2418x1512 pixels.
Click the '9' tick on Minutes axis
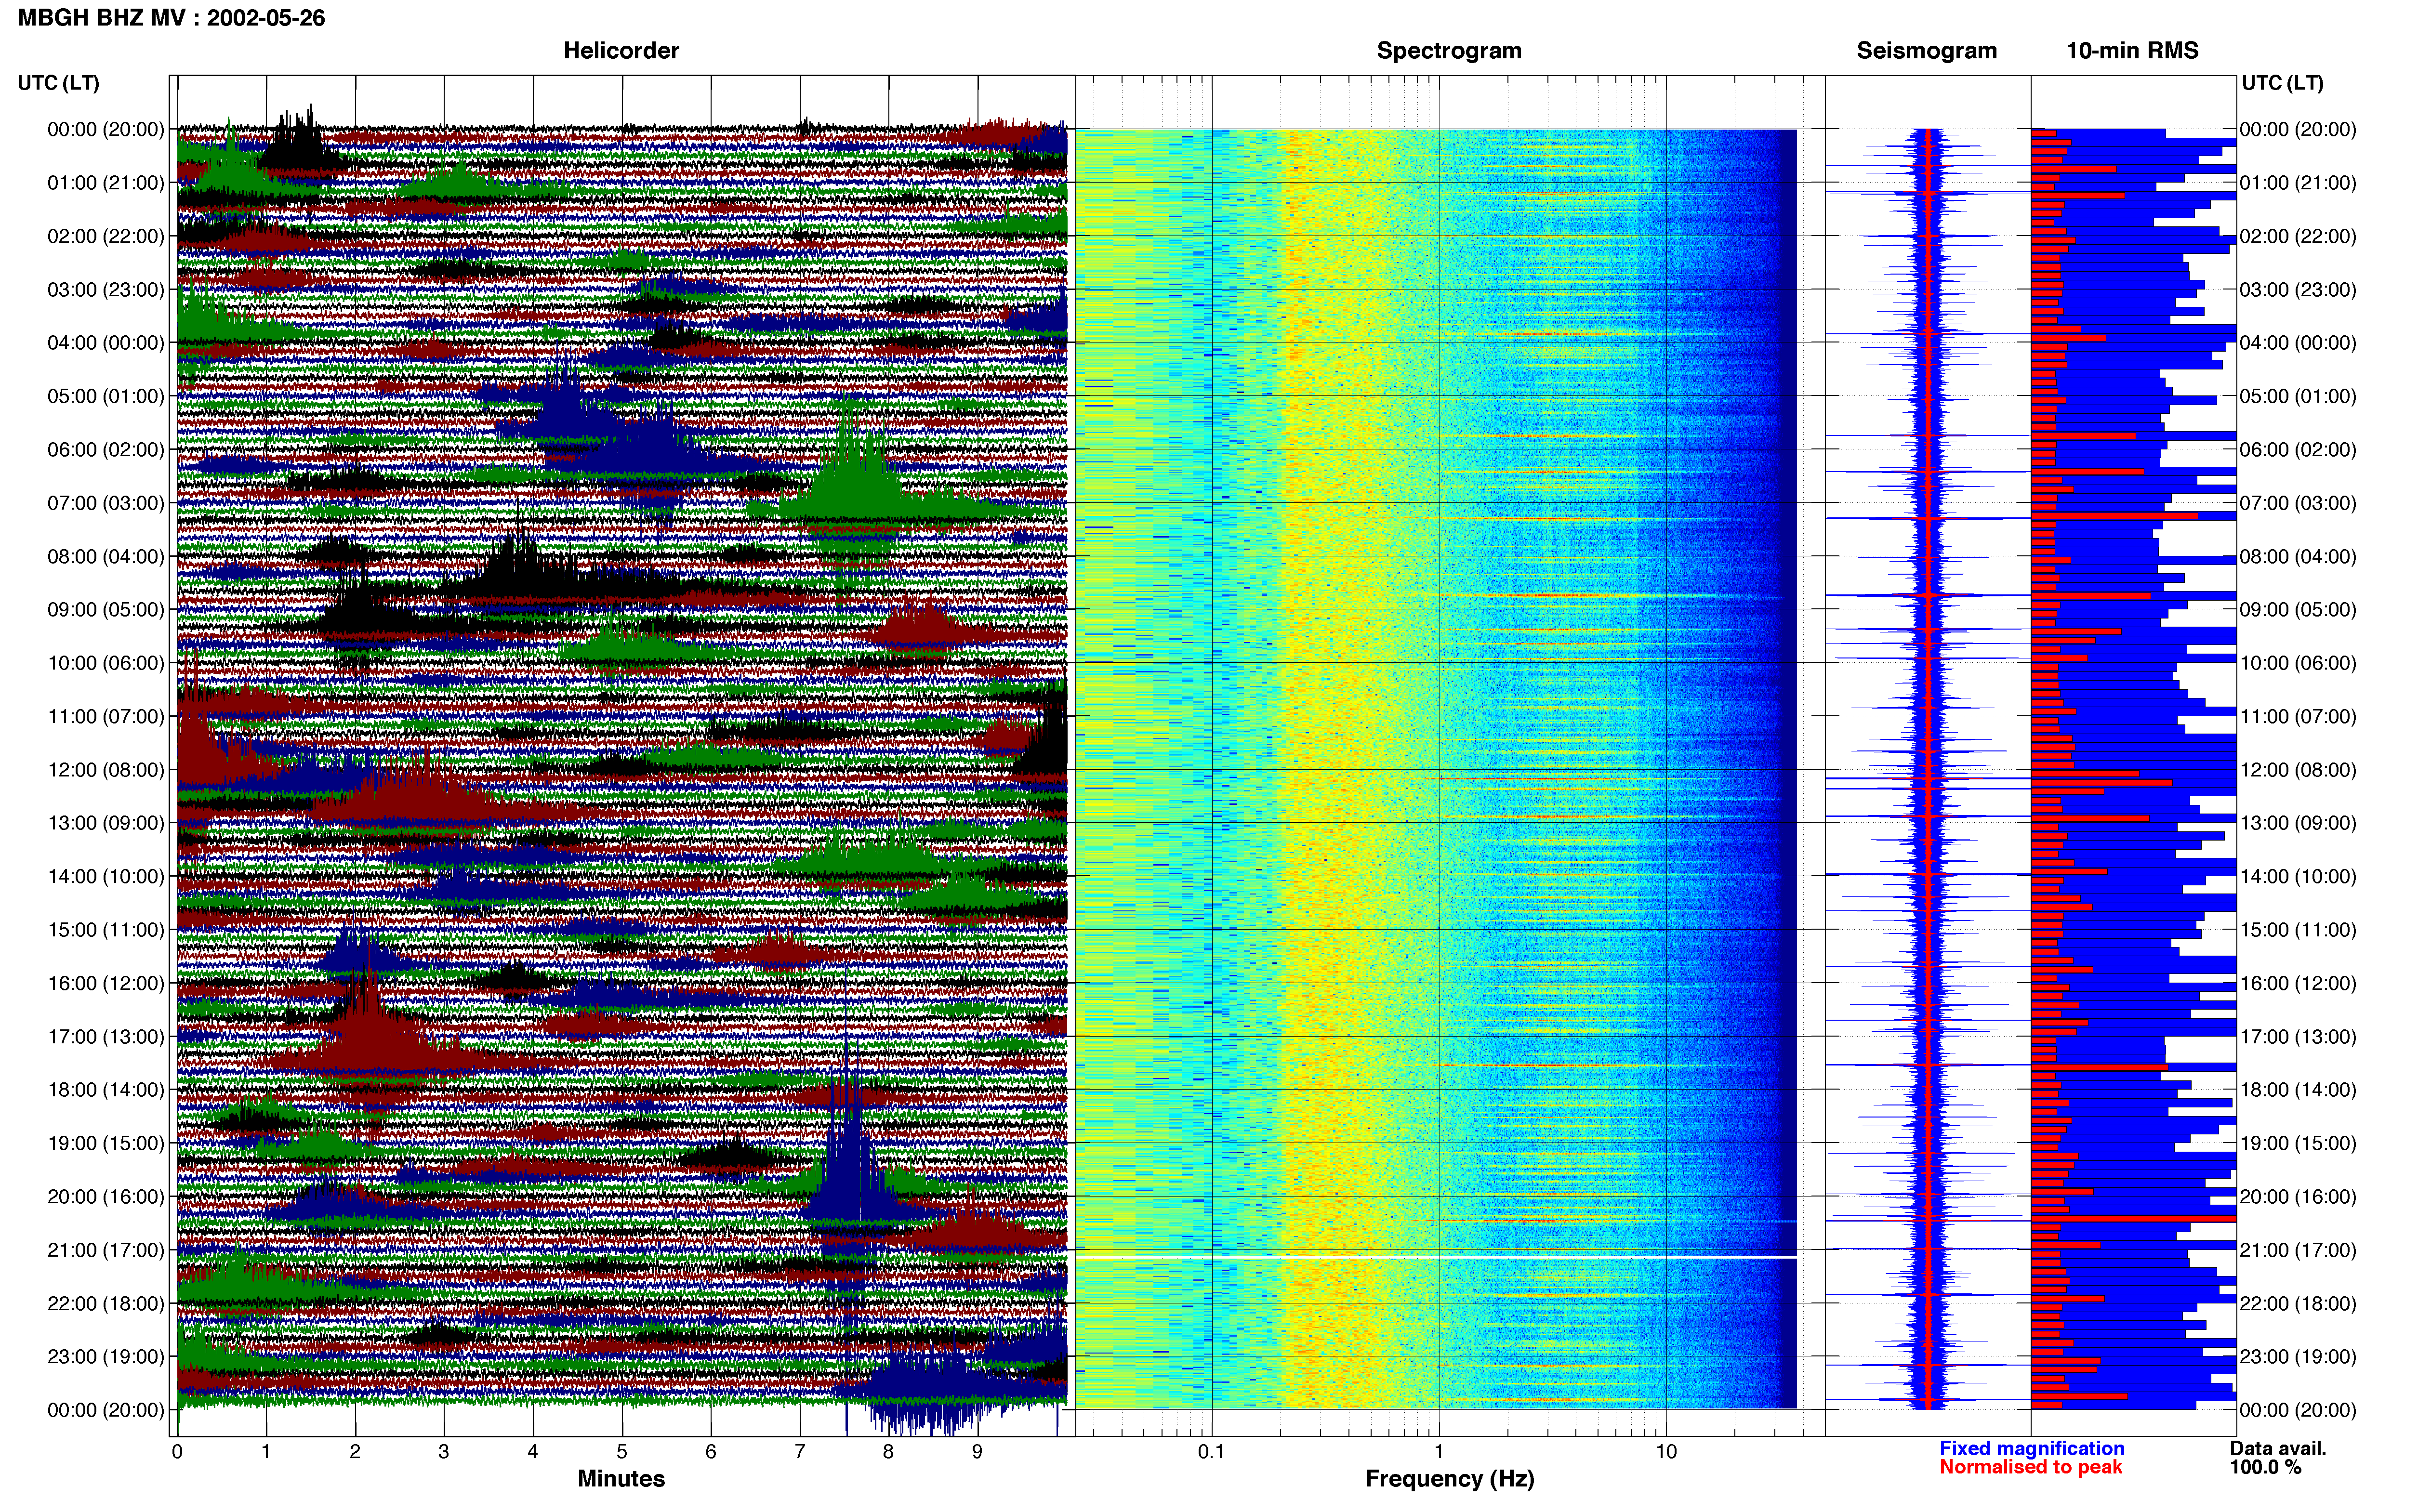(x=977, y=1452)
